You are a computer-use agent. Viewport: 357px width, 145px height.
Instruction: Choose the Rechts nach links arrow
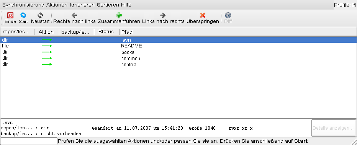[74, 15]
